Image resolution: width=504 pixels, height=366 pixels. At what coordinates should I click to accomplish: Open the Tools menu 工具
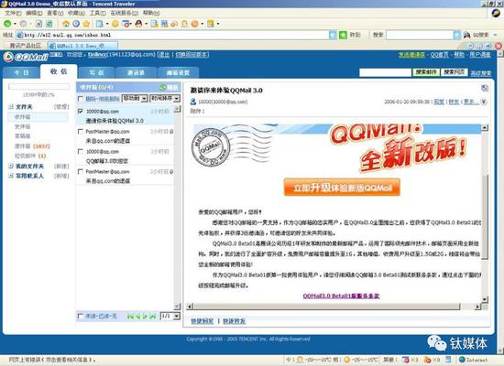click(x=97, y=13)
